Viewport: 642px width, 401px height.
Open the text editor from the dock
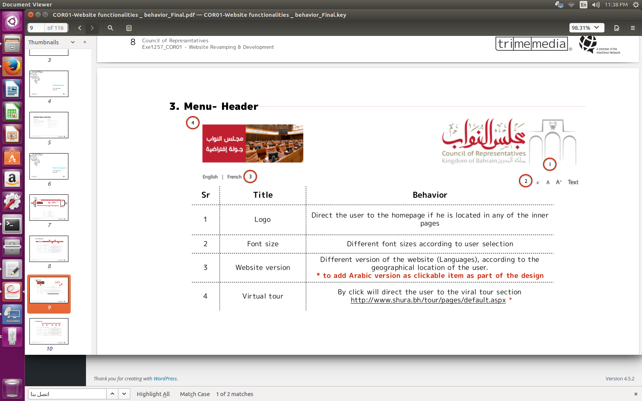pyautogui.click(x=12, y=270)
